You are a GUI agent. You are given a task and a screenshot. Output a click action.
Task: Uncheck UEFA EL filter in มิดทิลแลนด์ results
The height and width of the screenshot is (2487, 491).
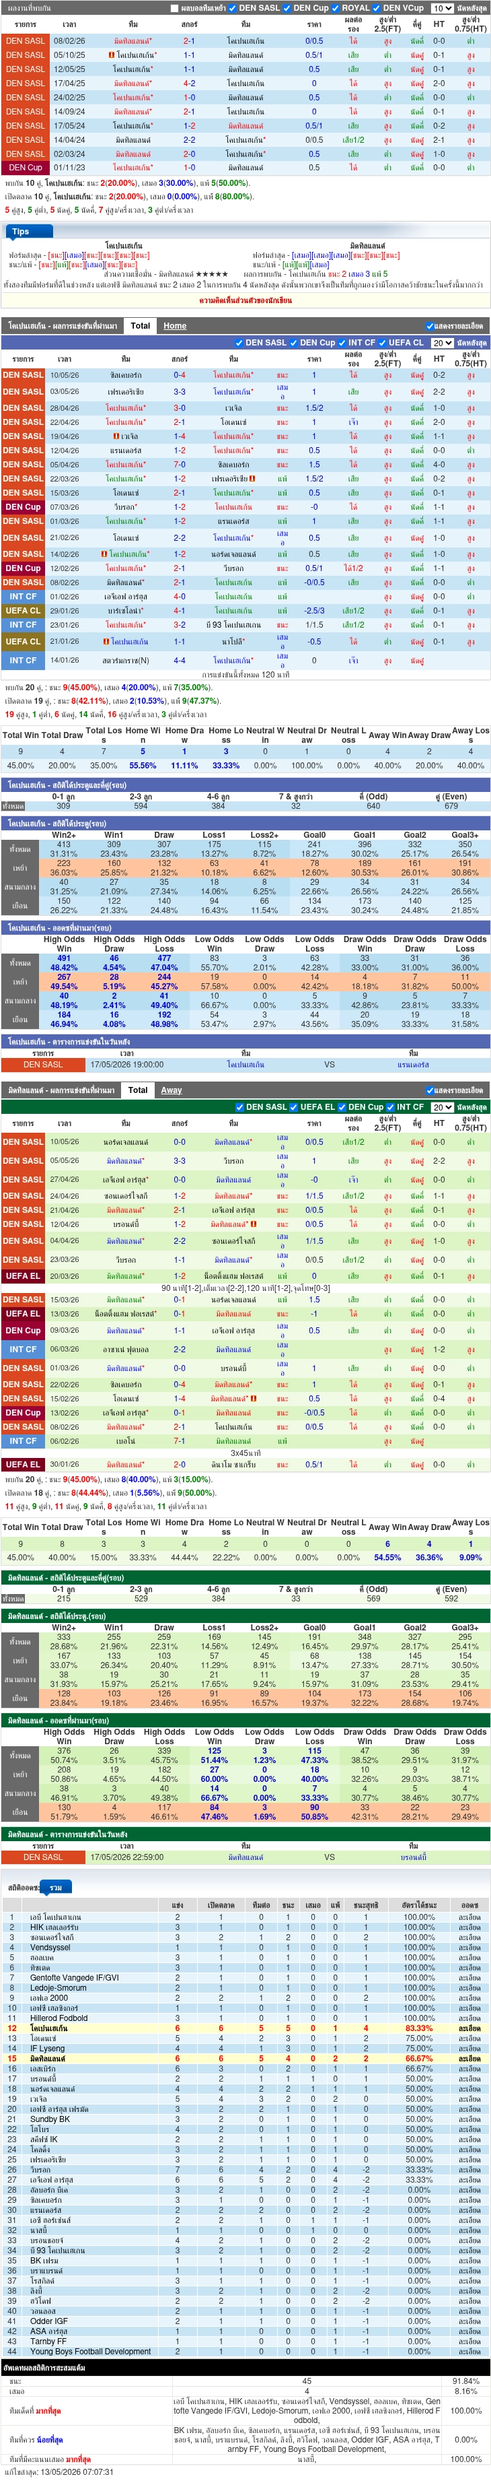(294, 1107)
